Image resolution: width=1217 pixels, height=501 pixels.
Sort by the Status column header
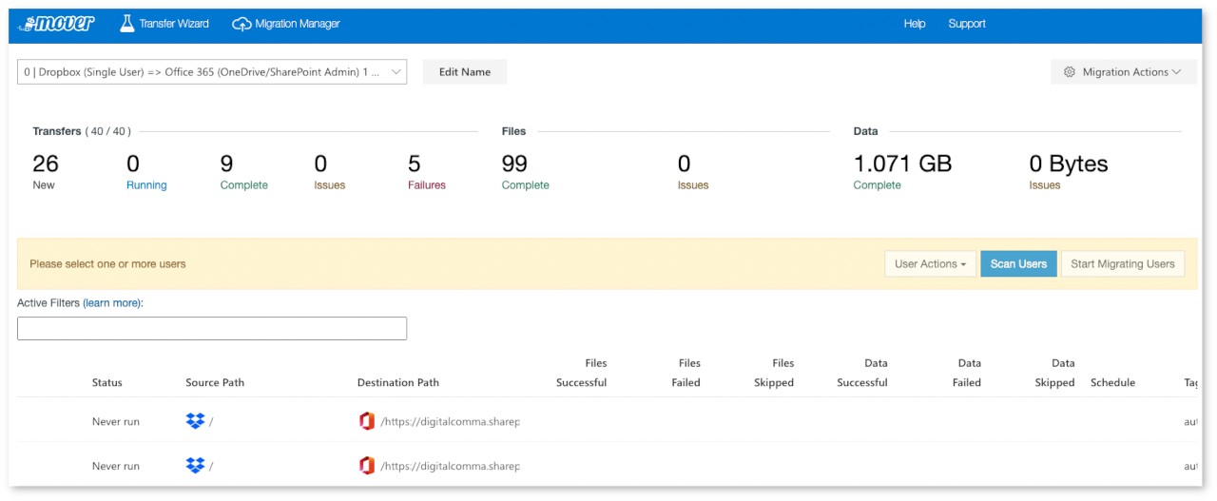[107, 383]
